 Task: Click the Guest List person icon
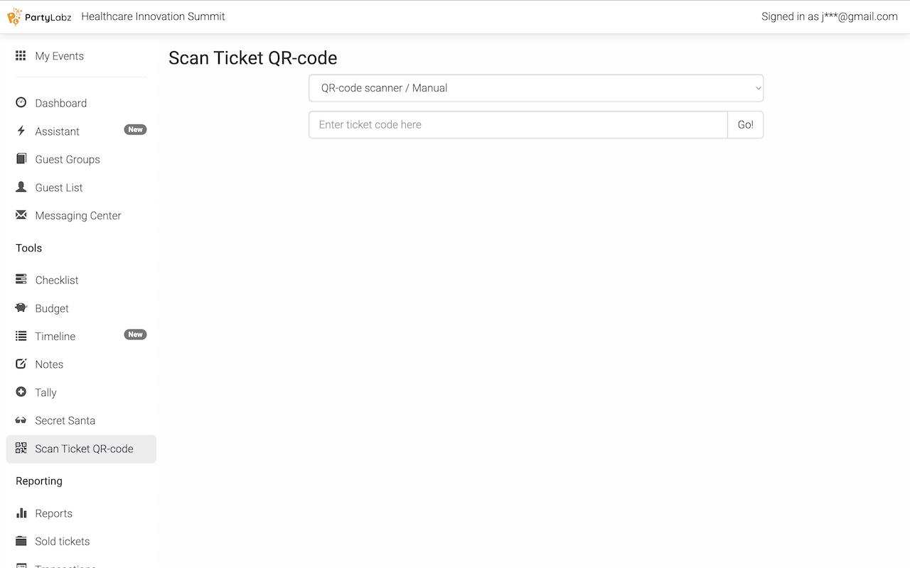(21, 187)
